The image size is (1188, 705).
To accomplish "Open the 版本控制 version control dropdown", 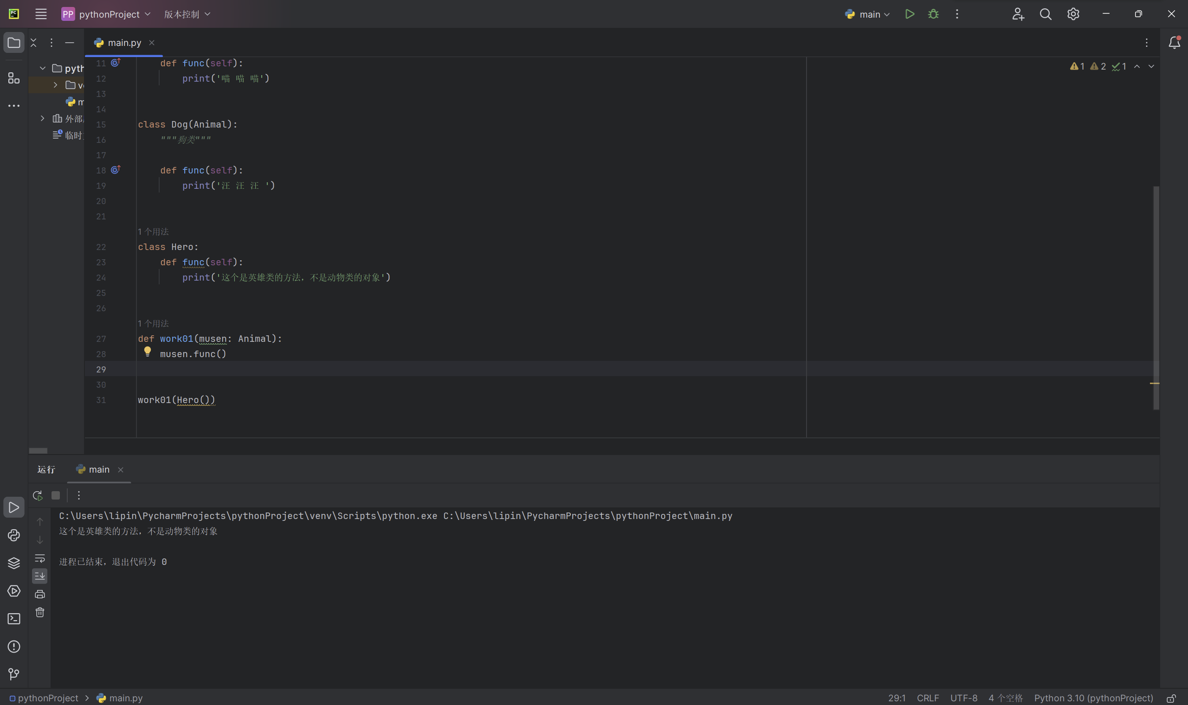I will [187, 14].
